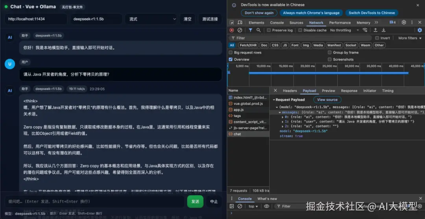Viewport: 425px width, 219px height.
Task: Collapse the Request Payload section
Action: (274, 100)
